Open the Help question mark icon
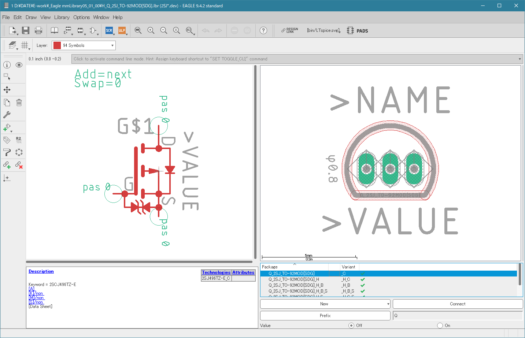This screenshot has height=338, width=525. pos(263,30)
